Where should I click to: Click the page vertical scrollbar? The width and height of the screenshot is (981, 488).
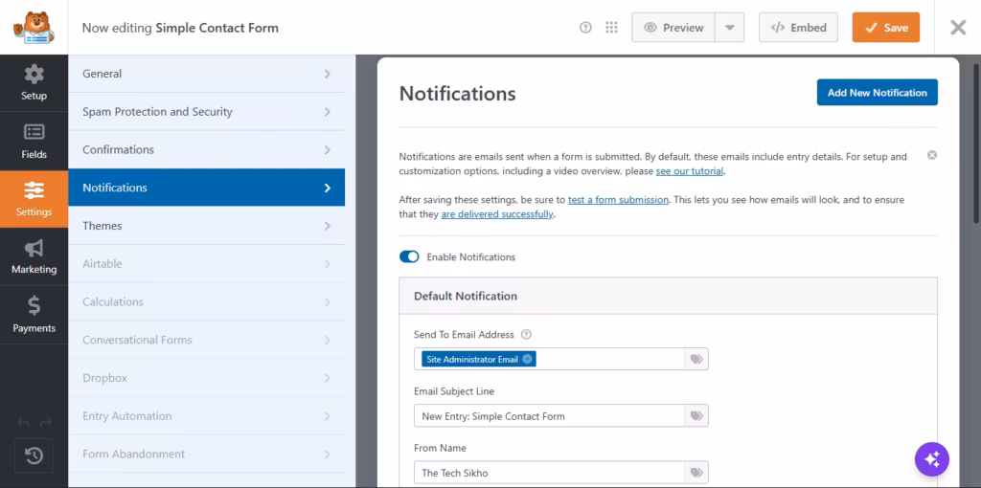976,143
